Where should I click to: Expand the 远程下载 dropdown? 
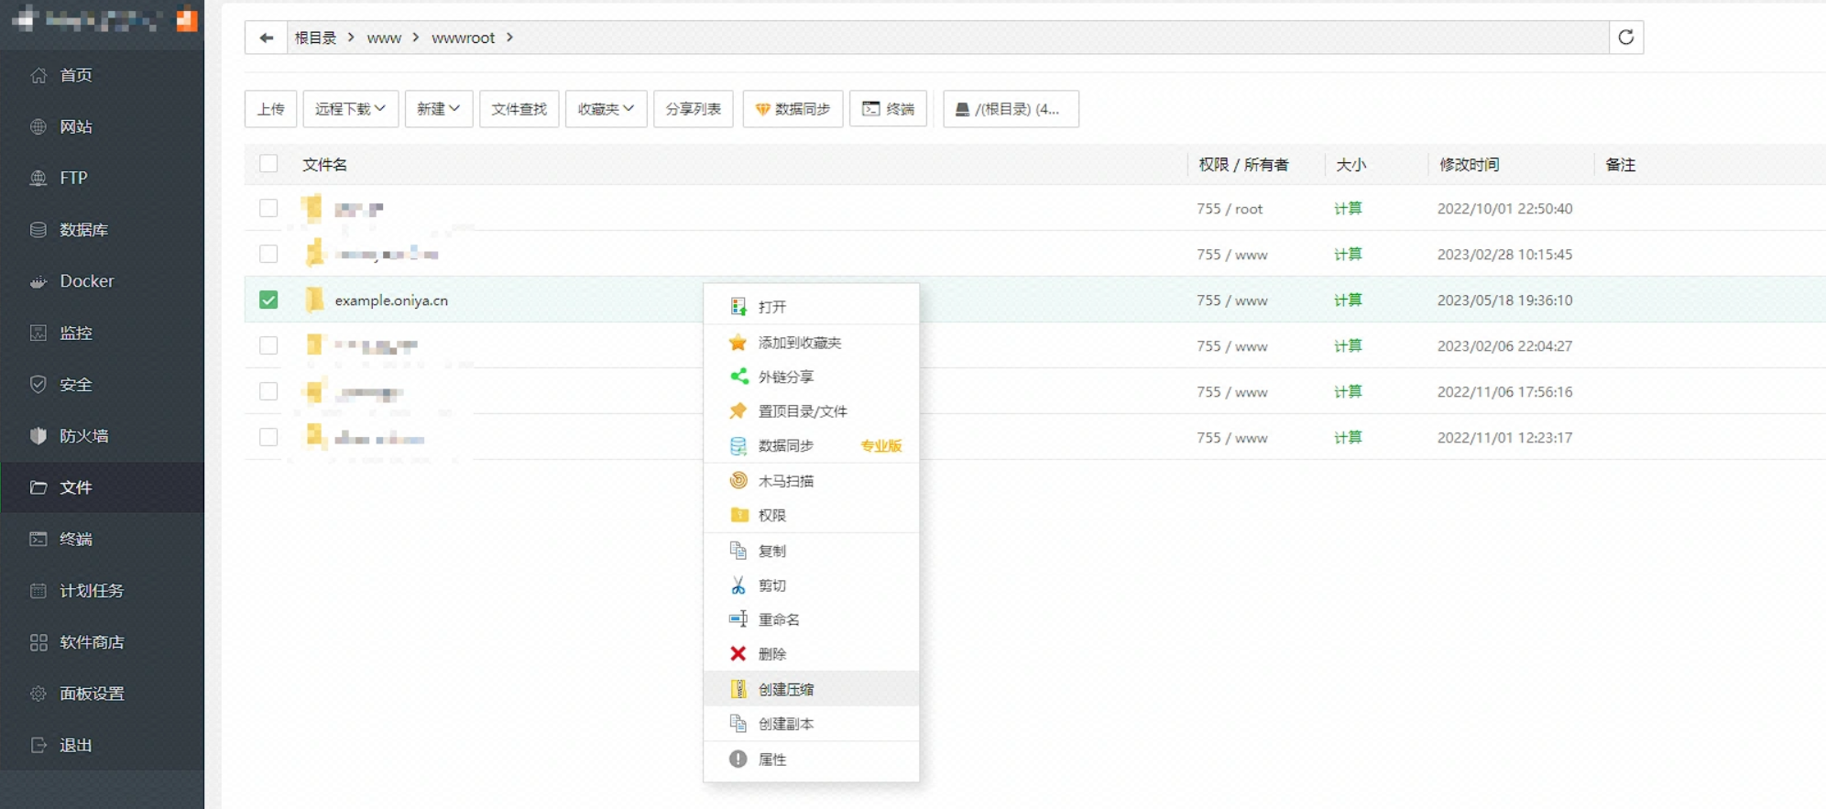(350, 109)
